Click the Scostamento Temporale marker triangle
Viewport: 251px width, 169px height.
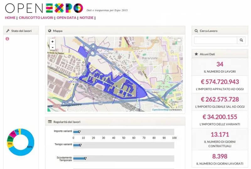tap(85, 158)
